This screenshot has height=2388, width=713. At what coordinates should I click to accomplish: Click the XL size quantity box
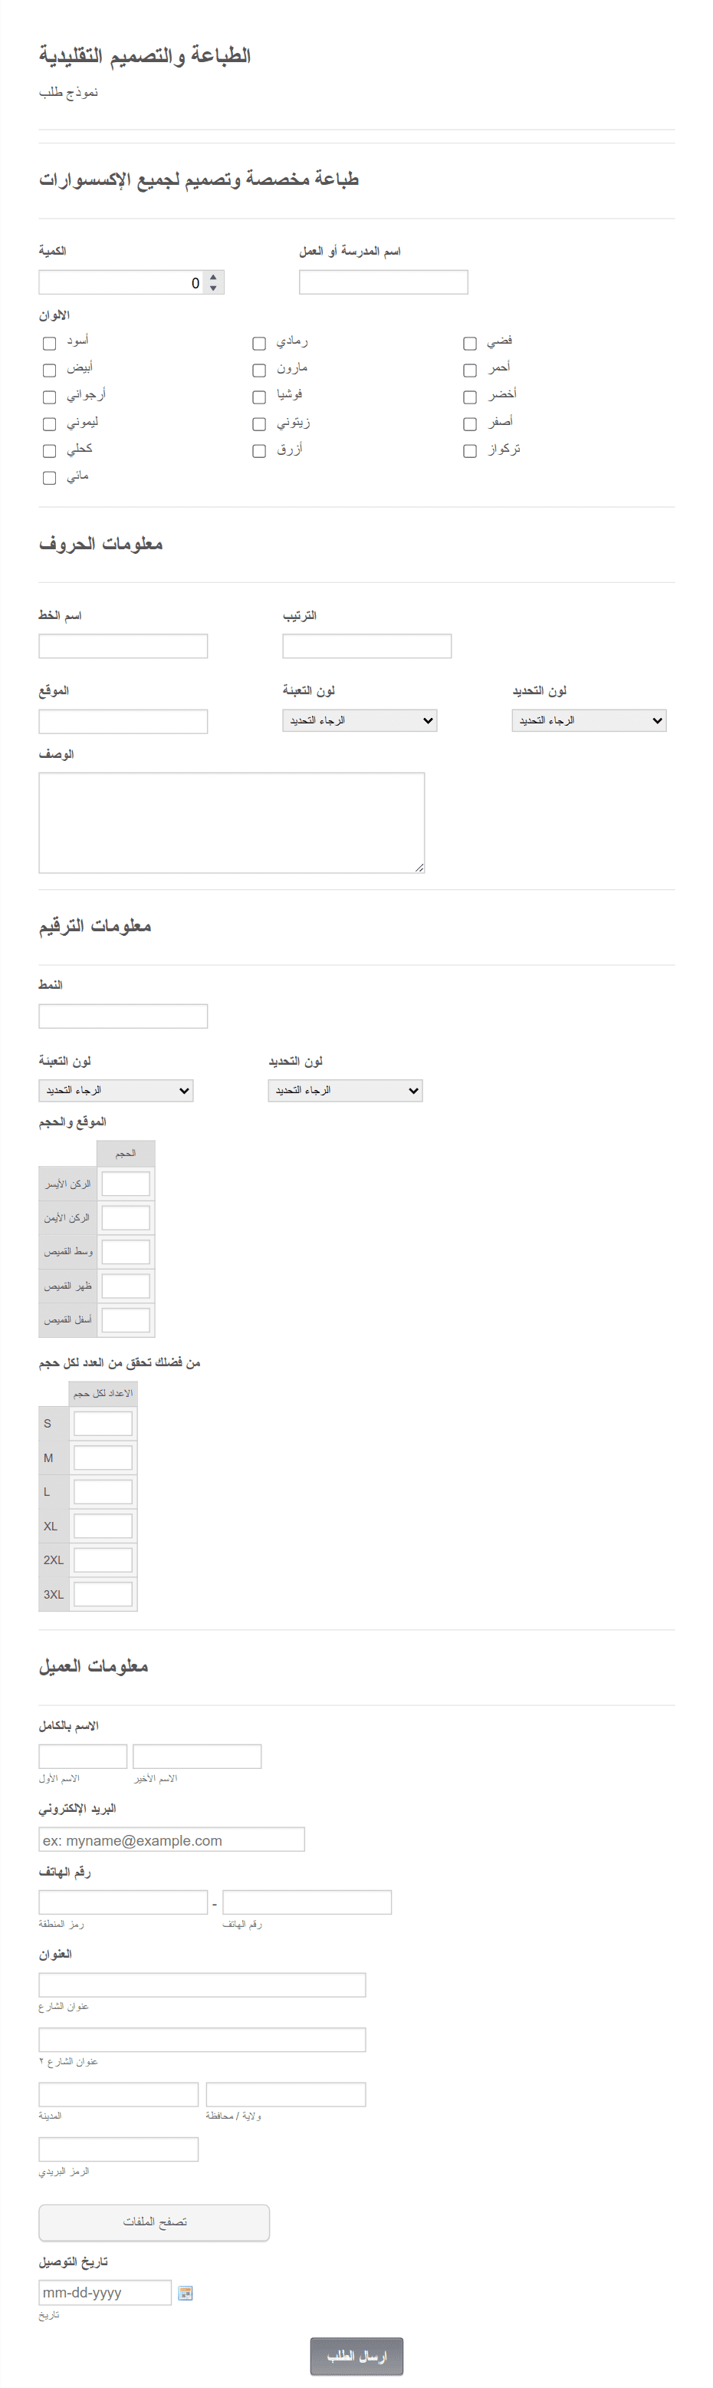[103, 1526]
